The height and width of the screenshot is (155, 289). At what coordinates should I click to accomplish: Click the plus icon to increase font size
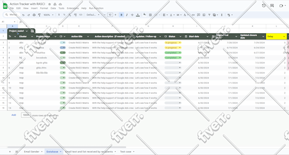click(x=115, y=15)
